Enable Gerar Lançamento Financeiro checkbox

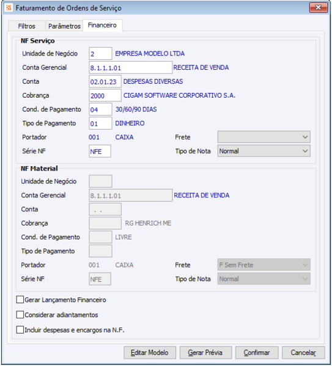[20, 299]
